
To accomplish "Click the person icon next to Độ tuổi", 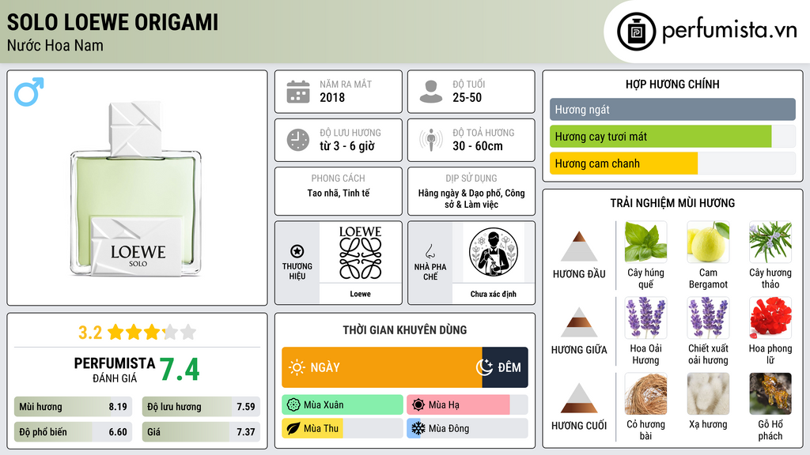I will point(431,92).
